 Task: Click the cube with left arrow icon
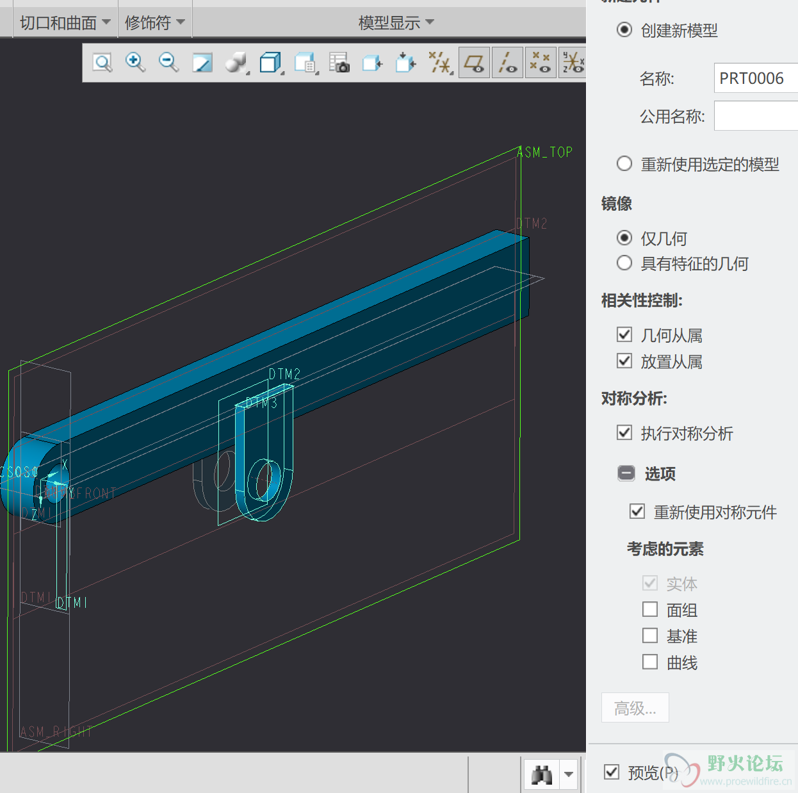373,63
